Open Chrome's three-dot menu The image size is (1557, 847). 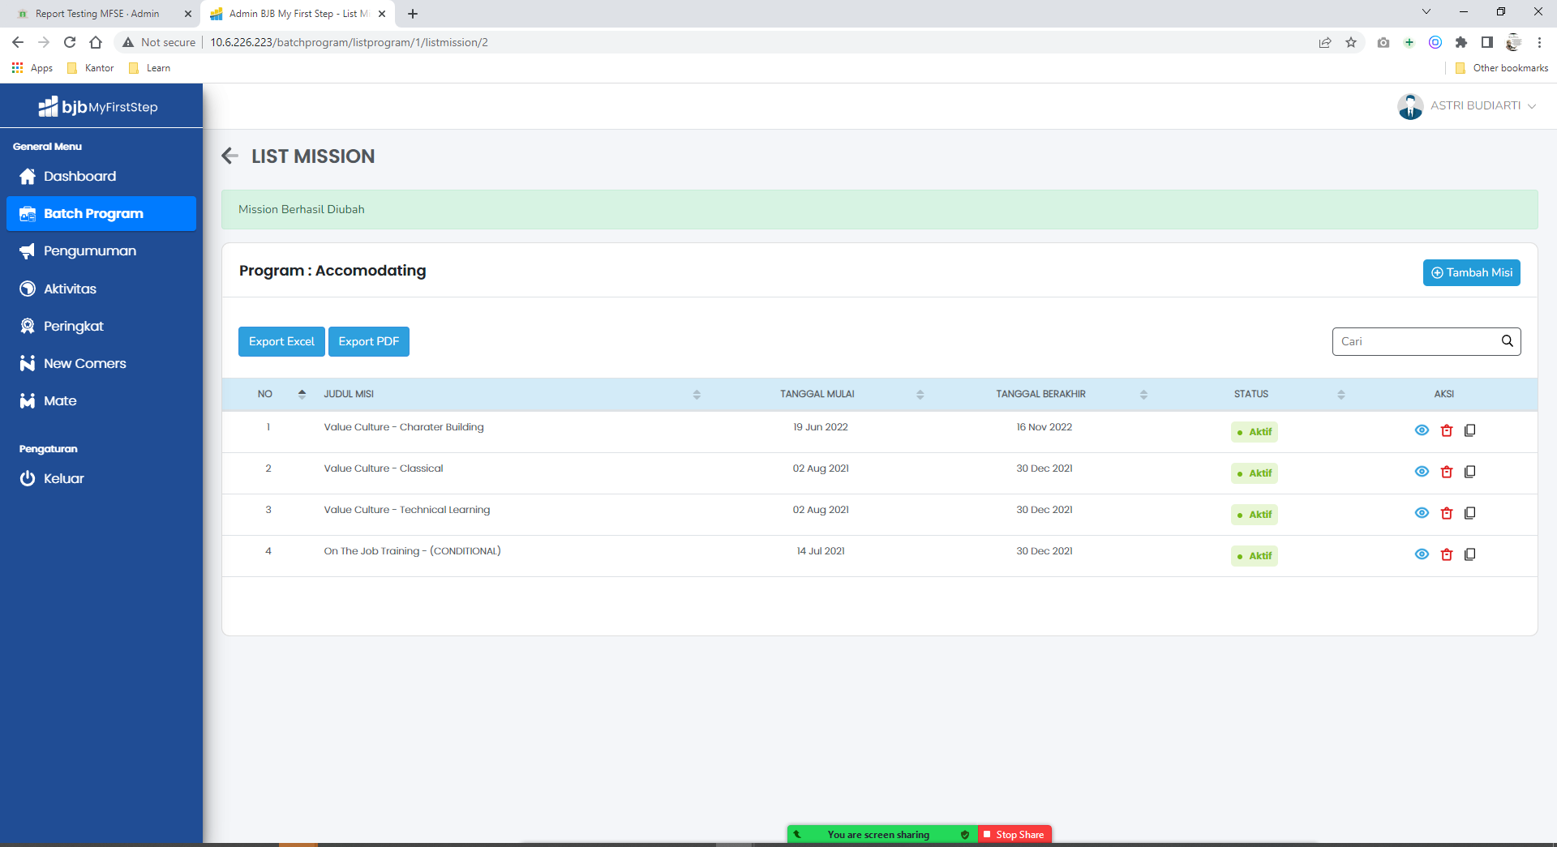(1539, 42)
